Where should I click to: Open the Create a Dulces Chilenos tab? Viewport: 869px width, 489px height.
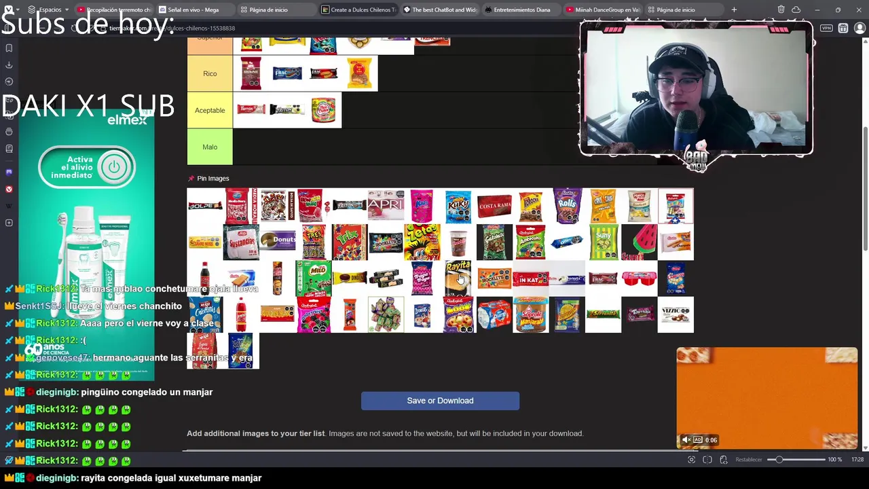click(358, 10)
